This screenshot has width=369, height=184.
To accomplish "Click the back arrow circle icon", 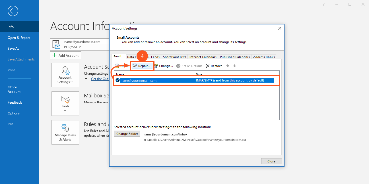I will click(13, 11).
